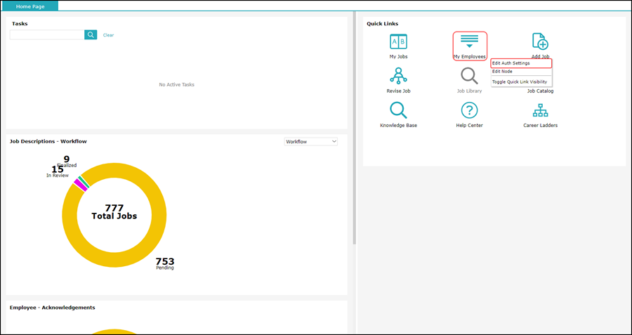Click the magenta In Review chart segment
Image resolution: width=632 pixels, height=335 pixels.
click(x=79, y=185)
